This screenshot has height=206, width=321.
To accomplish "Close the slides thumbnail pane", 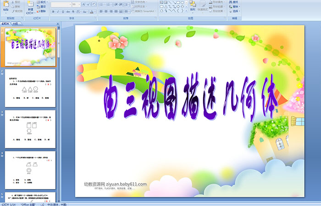I will tap(58, 24).
